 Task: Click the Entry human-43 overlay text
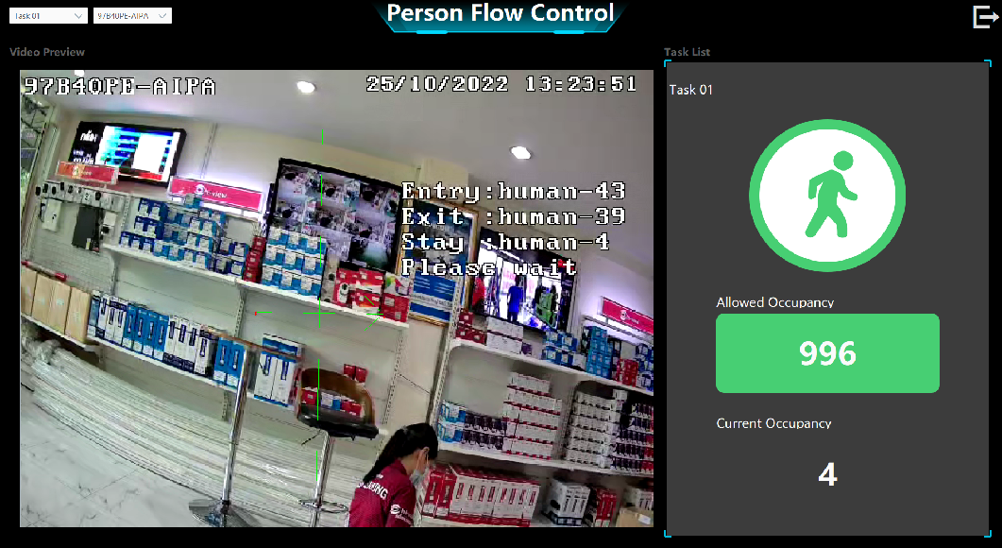coord(513,192)
